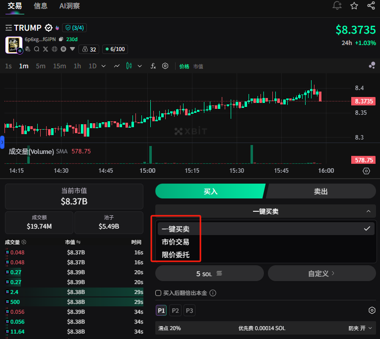Click 优先费 0.00014 SOL priority fee
This screenshot has width=380, height=339.
(x=262, y=328)
